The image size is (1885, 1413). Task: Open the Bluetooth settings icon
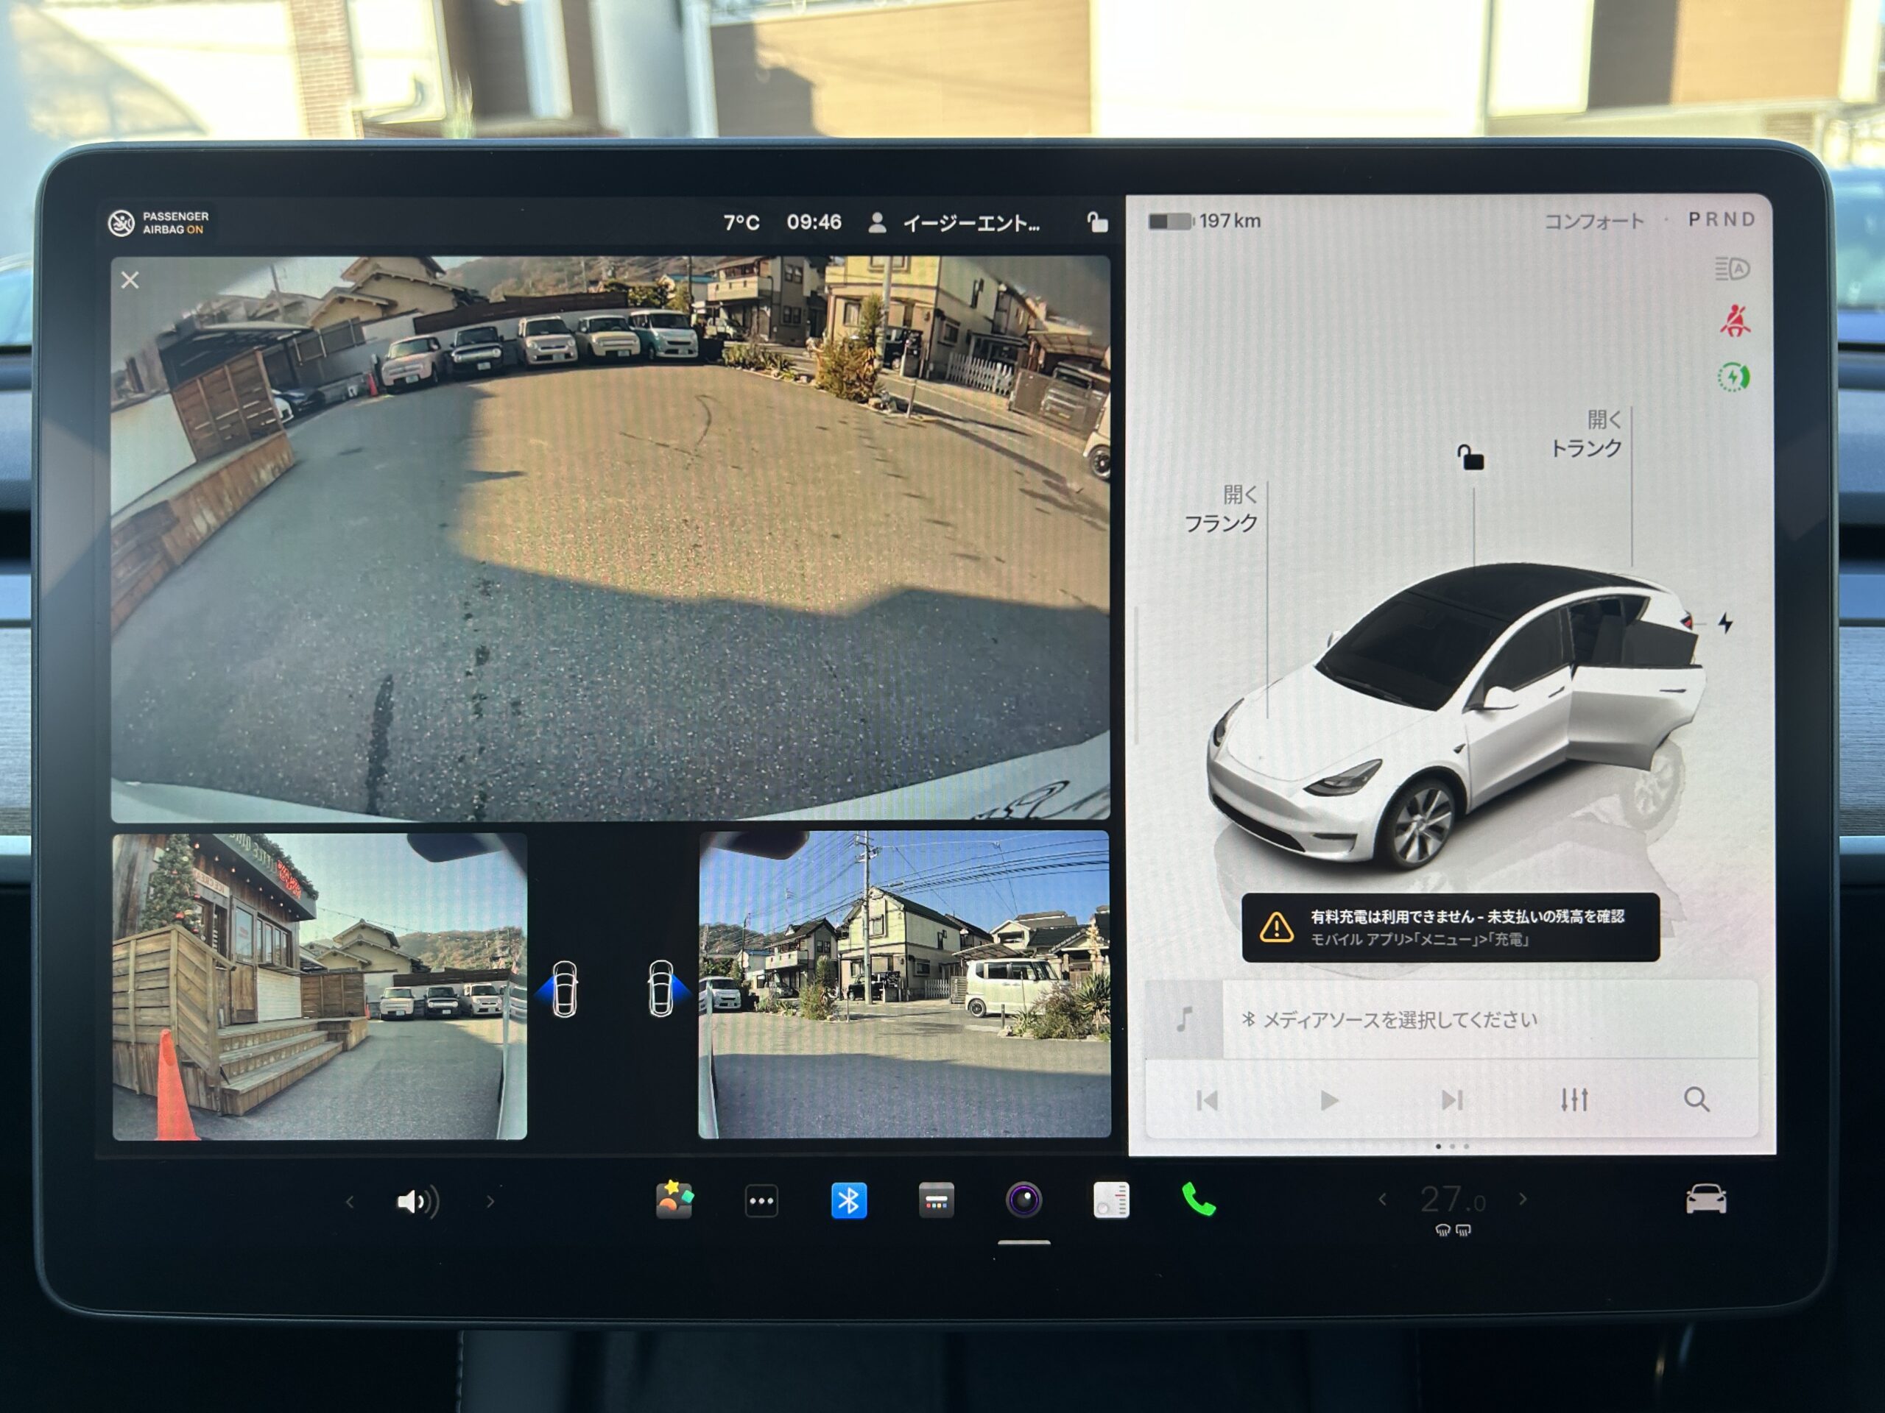click(x=849, y=1200)
